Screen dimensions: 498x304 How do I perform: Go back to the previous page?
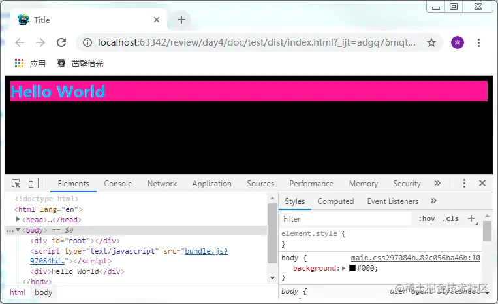[x=20, y=42]
